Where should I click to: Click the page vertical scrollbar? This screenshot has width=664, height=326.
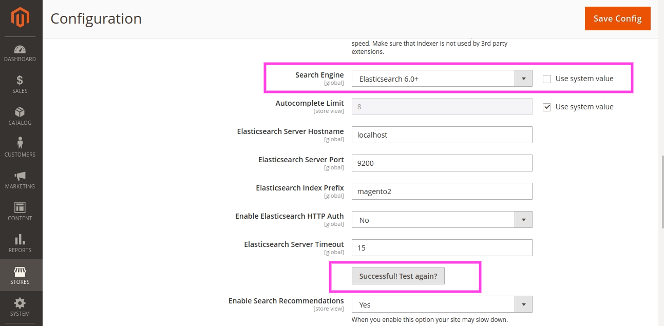pos(662,193)
